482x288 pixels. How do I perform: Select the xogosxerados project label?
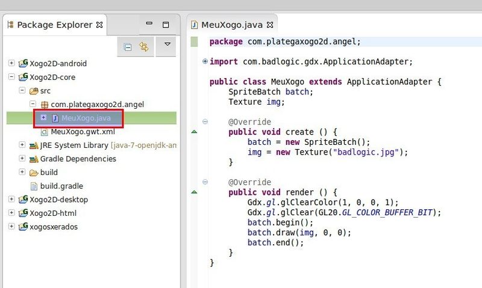coord(54,227)
